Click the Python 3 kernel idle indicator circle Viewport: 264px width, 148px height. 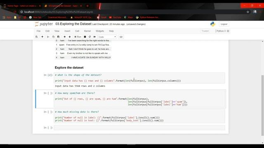tap(228, 31)
